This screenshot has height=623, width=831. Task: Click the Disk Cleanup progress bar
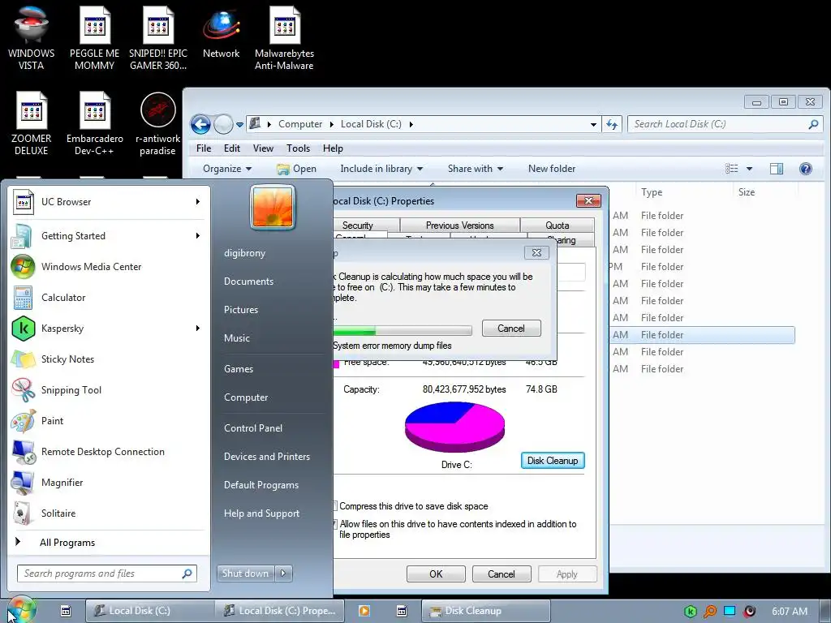tap(403, 331)
